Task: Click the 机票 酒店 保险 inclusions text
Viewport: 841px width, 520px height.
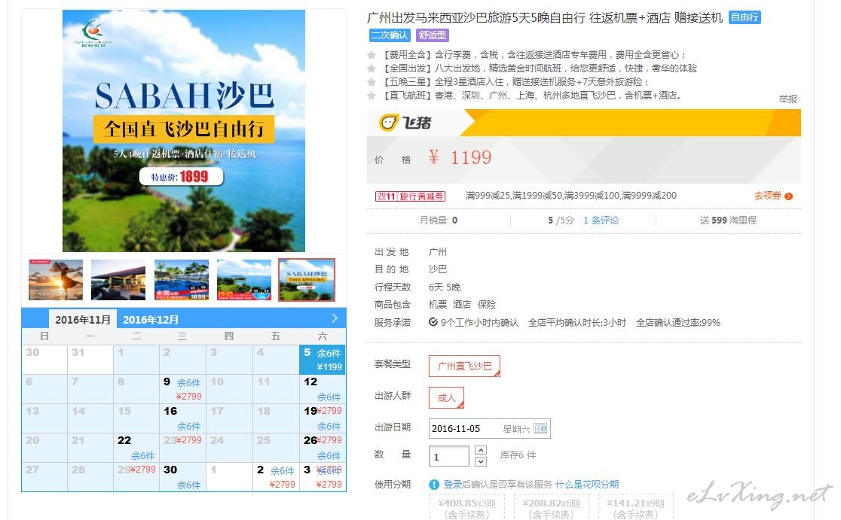Action: (463, 305)
